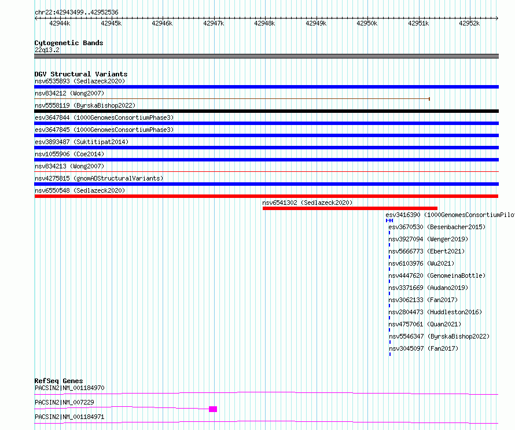Click the nsv6535893 (Sedlazeck2020) blue variant bar
The height and width of the screenshot is (430, 515).
point(266,87)
